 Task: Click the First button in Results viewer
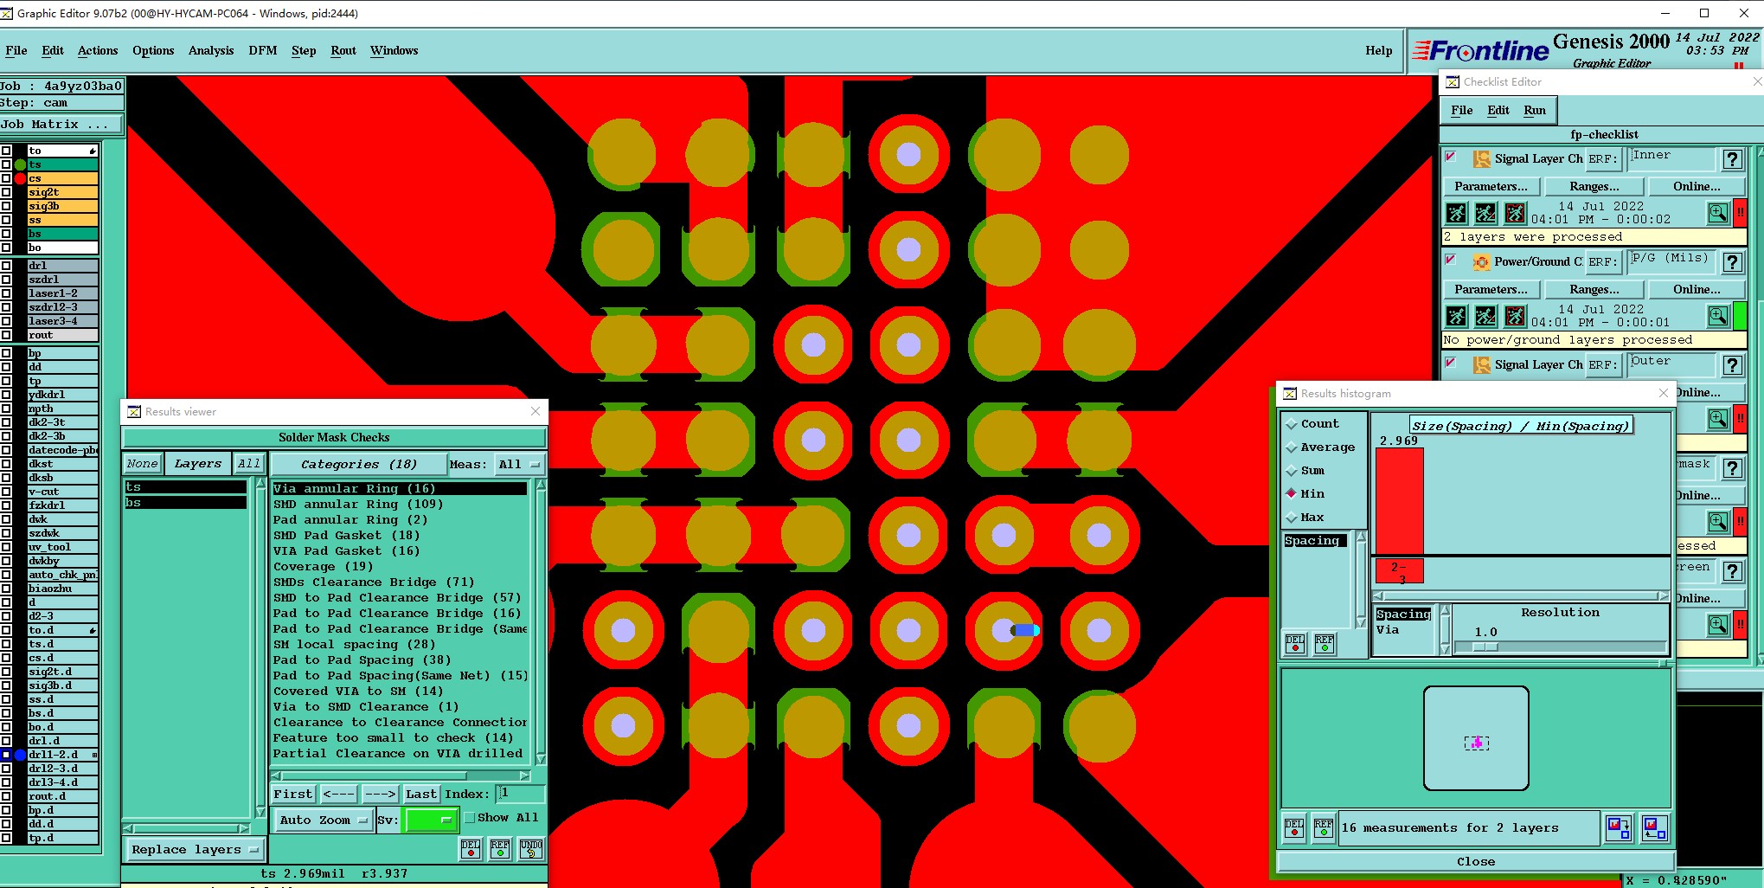tap(293, 795)
